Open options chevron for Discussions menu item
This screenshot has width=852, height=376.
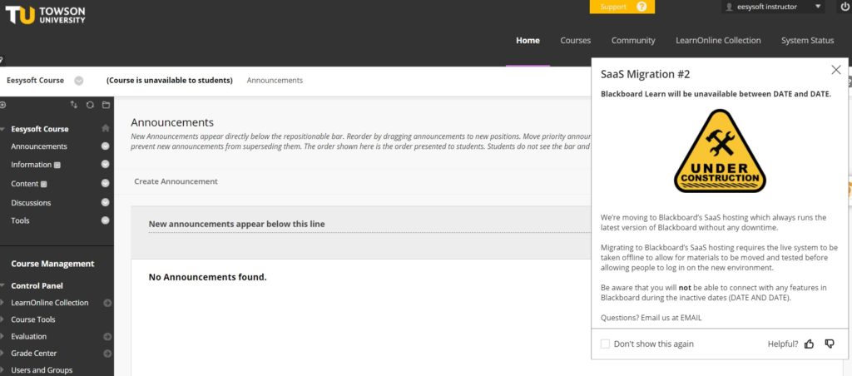tap(106, 202)
